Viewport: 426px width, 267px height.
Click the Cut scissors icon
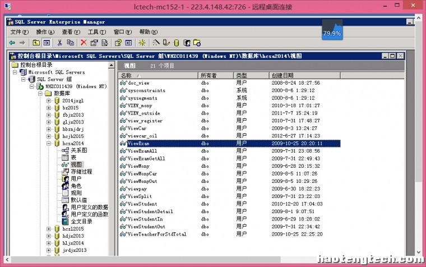(x=60, y=43)
